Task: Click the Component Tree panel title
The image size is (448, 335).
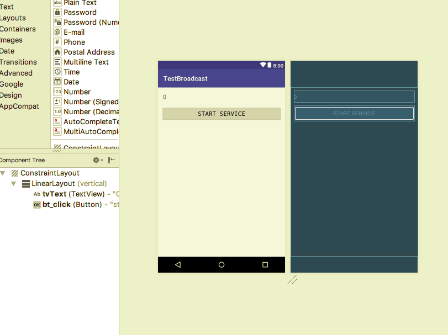Action: (x=22, y=160)
